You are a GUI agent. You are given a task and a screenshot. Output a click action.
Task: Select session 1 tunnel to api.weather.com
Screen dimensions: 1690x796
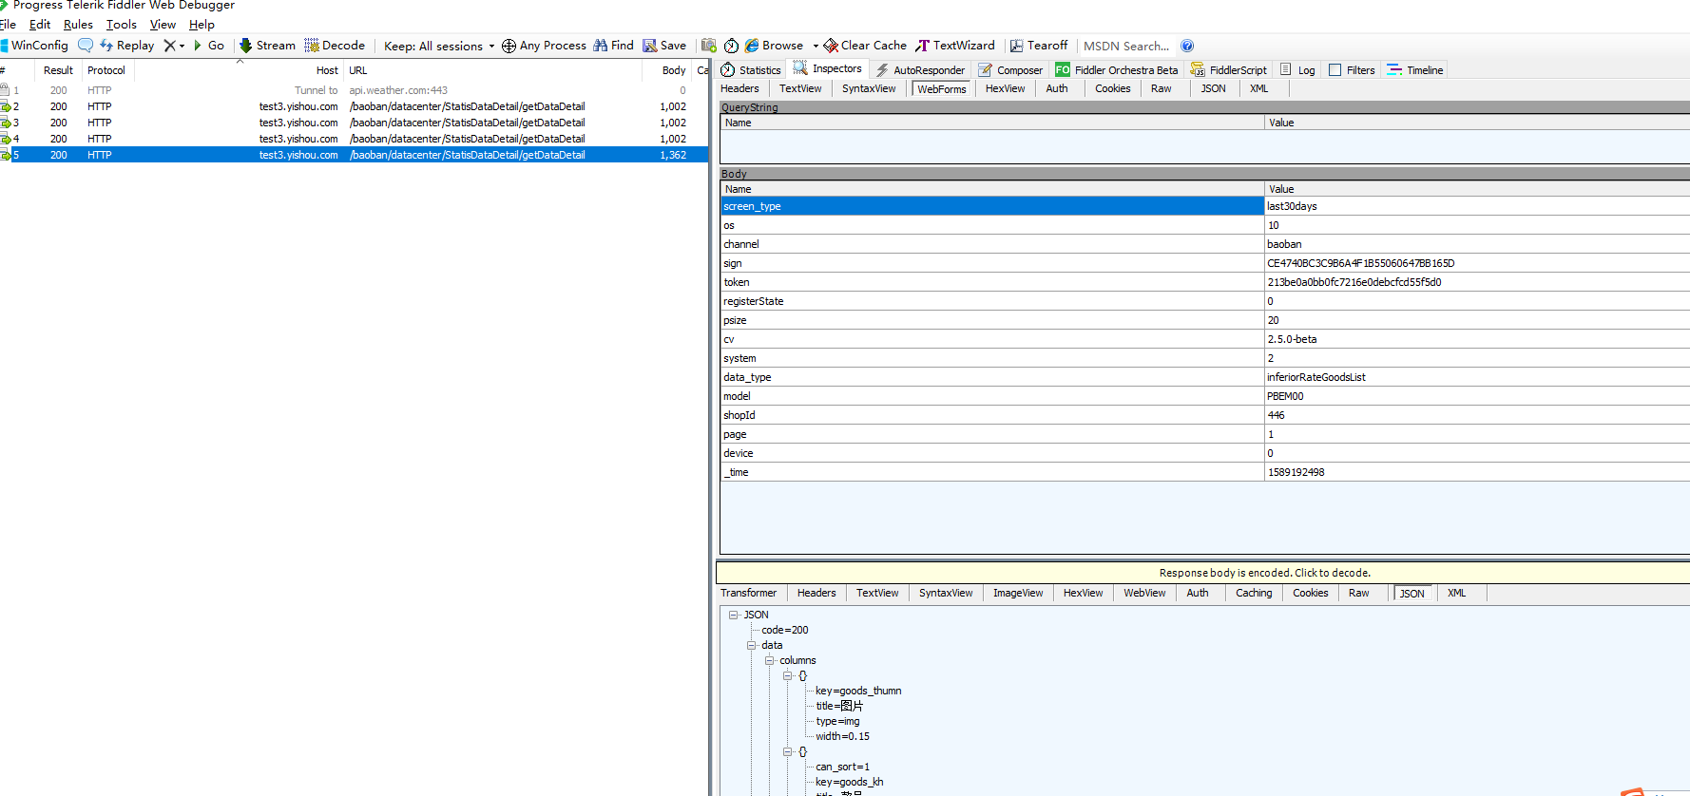tap(354, 90)
